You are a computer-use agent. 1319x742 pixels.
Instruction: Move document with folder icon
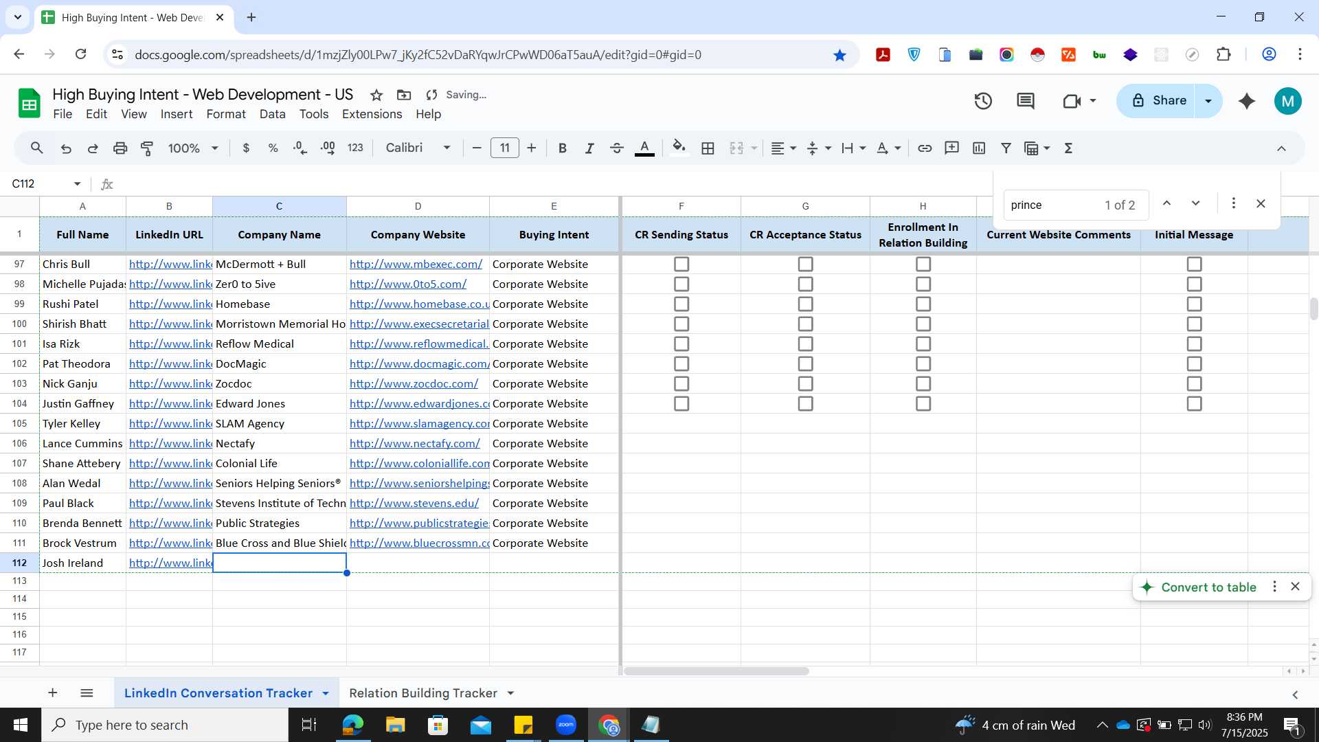point(404,95)
